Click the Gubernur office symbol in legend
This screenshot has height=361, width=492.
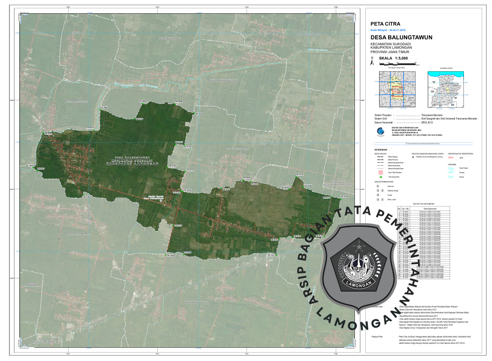(x=378, y=186)
